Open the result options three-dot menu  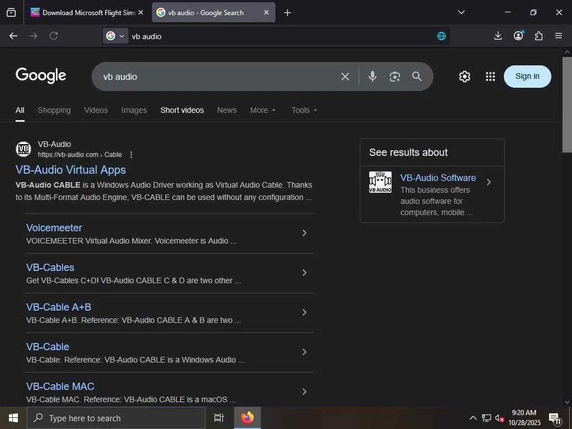[131, 155]
